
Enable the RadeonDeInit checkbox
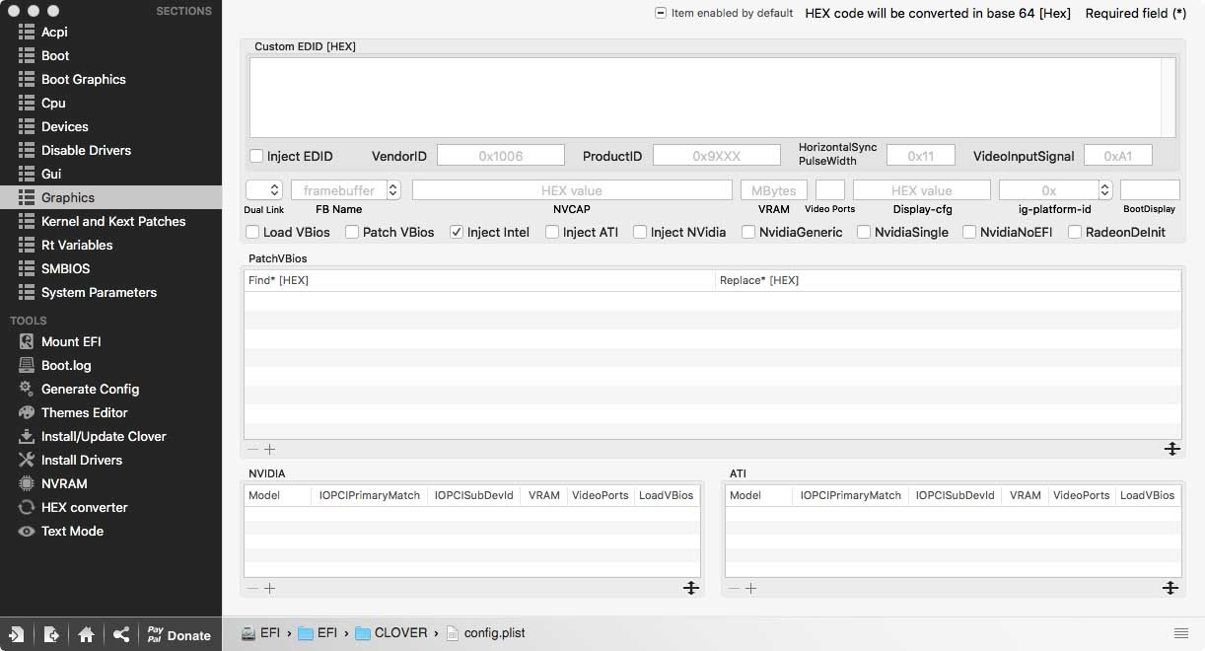point(1075,232)
